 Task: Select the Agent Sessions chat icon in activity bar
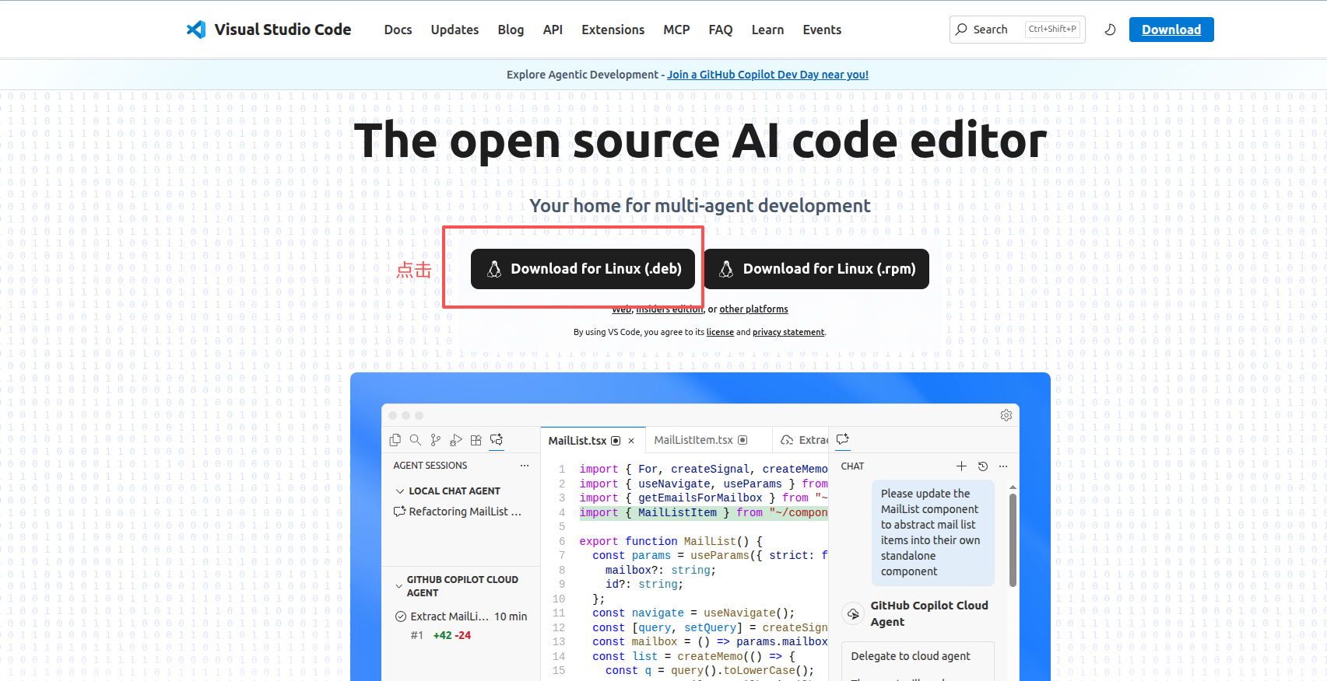pyautogui.click(x=497, y=440)
